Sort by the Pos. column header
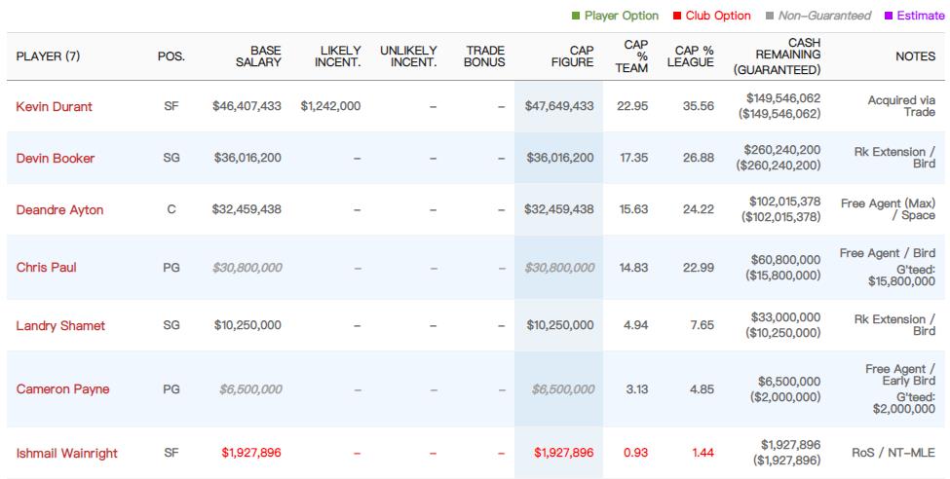Screen dimensions: 950x479 click(171, 56)
